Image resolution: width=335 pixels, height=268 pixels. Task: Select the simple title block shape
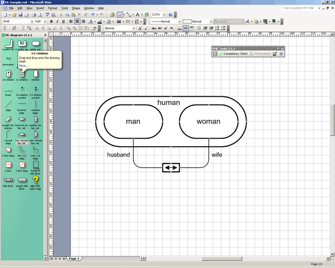[22, 180]
